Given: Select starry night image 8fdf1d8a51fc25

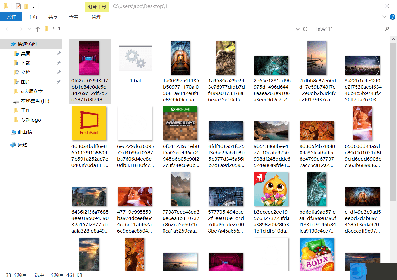Looking at the screenshot, I should pyautogui.click(x=226, y=131).
